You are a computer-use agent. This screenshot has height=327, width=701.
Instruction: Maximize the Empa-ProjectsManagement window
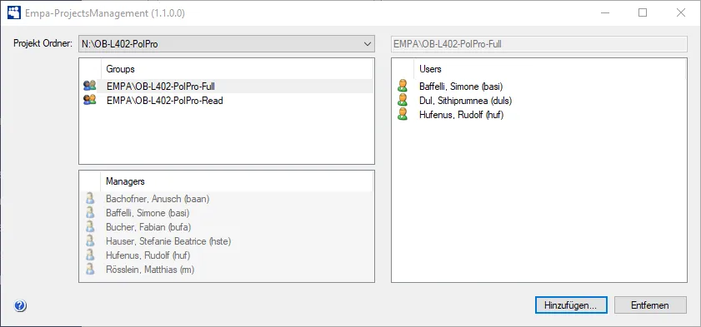click(x=643, y=13)
